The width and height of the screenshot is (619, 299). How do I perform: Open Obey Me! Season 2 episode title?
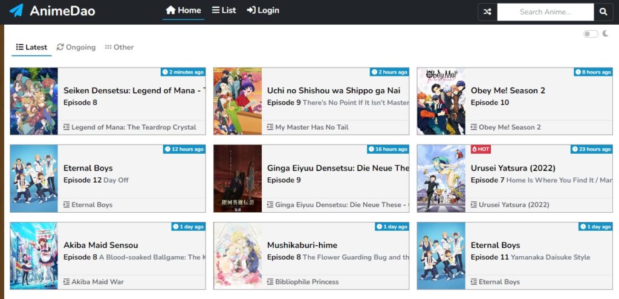(508, 90)
